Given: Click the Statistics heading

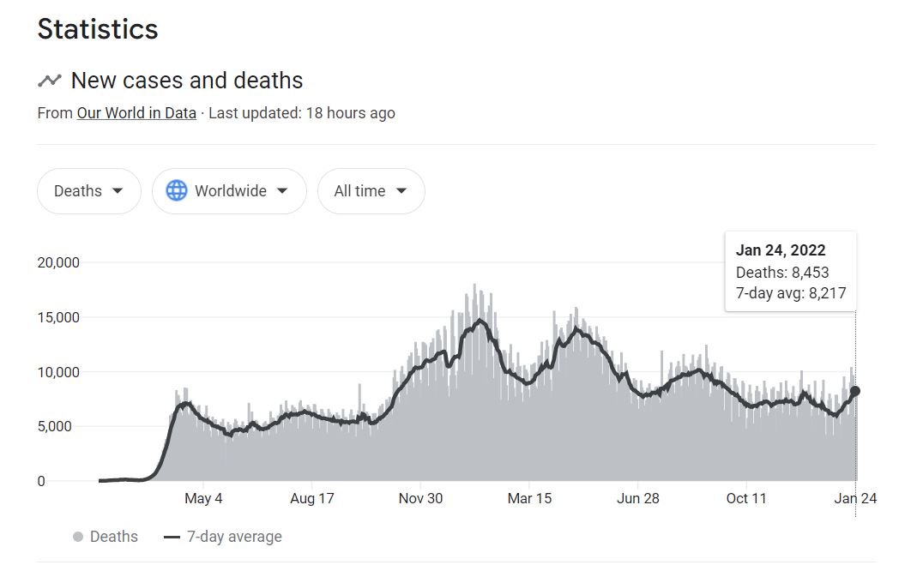Looking at the screenshot, I should [98, 29].
